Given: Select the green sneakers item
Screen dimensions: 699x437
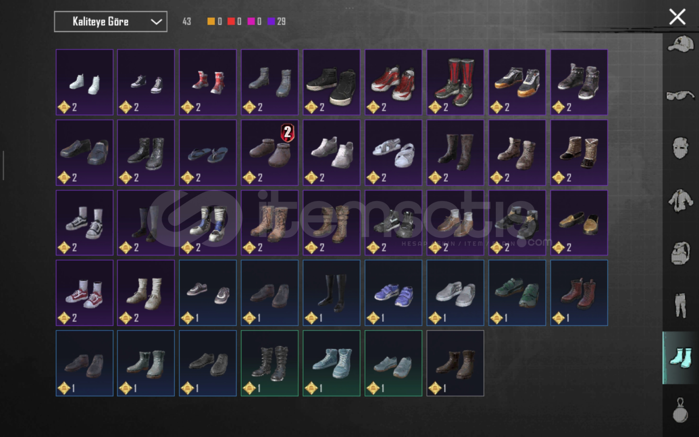Looking at the screenshot, I should pos(517,293).
